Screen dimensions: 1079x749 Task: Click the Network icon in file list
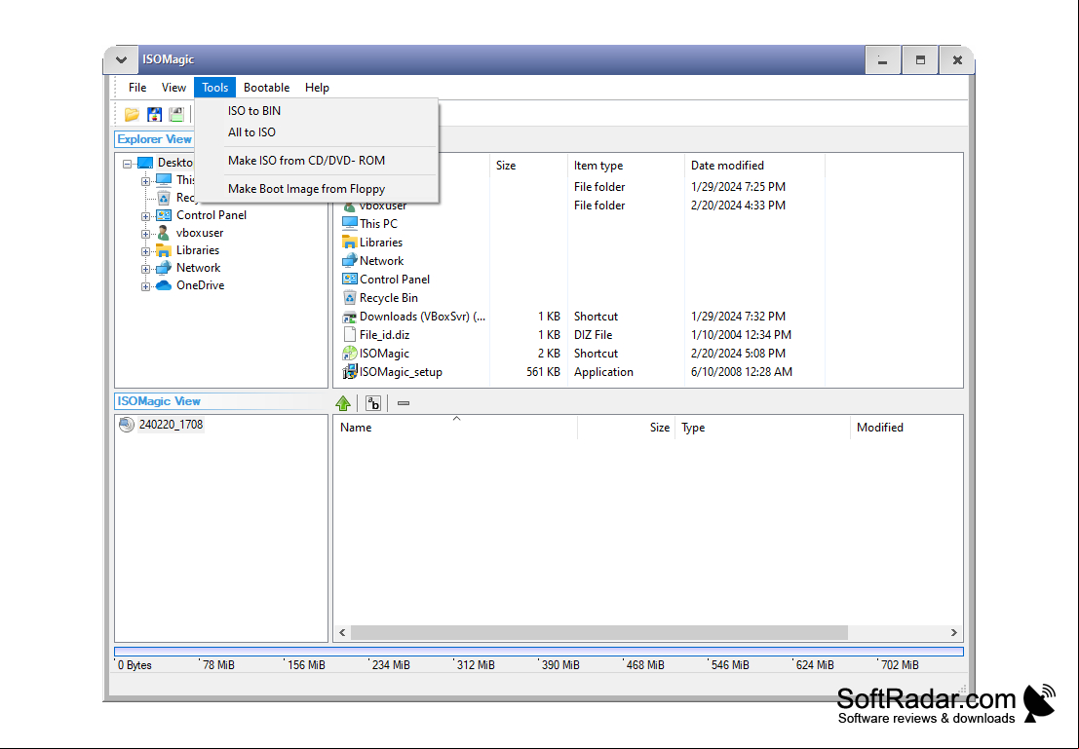click(x=350, y=261)
